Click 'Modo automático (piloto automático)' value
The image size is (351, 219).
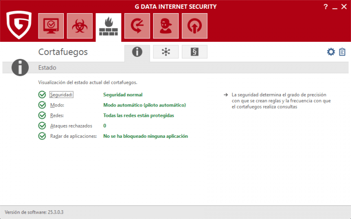[144, 105]
